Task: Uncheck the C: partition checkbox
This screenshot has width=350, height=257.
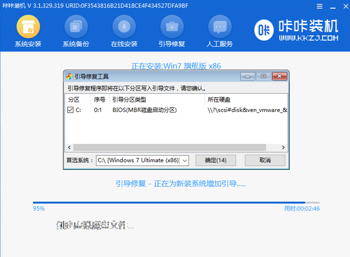Action: coord(70,110)
